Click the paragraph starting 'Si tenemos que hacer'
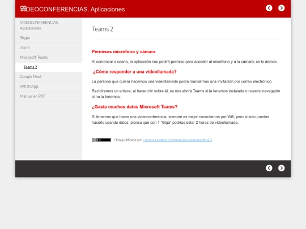The height and width of the screenshot is (229, 306). [180, 119]
